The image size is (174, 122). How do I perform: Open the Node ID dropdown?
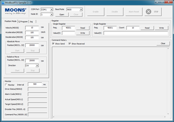coord(51,14)
